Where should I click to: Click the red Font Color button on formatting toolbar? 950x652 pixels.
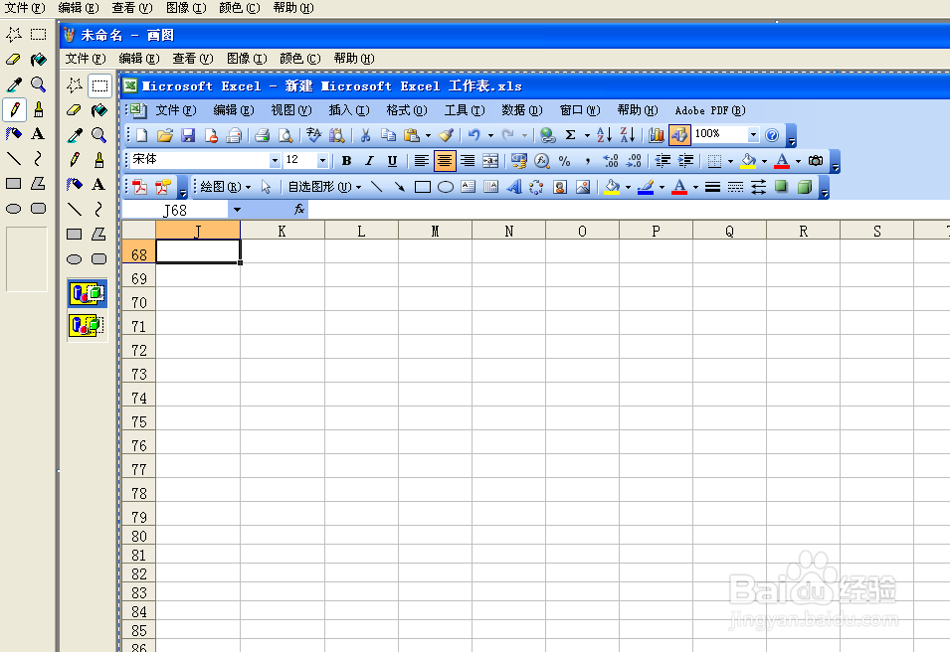(x=782, y=161)
